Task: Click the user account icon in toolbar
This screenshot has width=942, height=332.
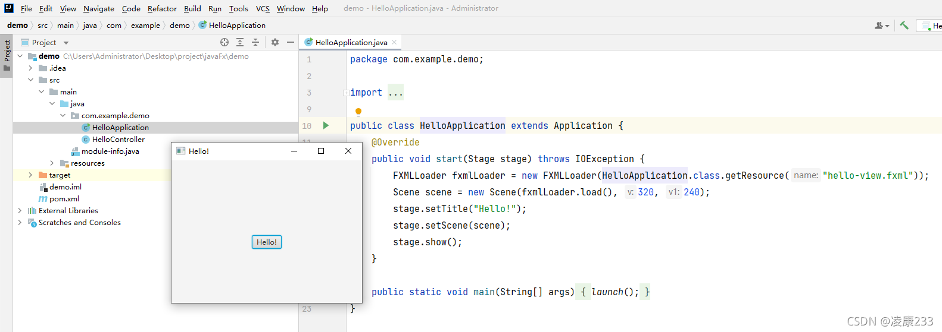Action: coord(881,26)
